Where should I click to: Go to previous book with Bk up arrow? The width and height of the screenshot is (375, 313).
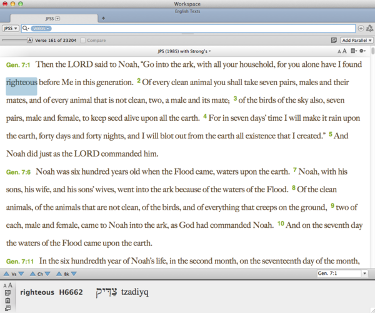tap(59, 274)
